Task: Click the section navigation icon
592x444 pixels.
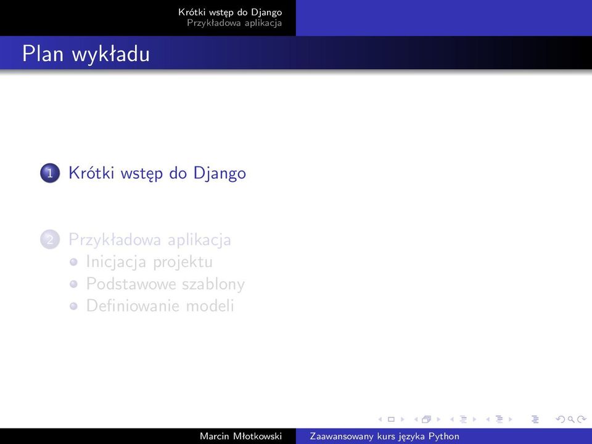Action: (x=499, y=419)
